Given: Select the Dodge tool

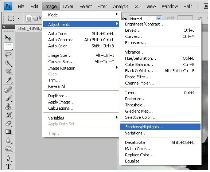Looking at the screenshot, I should (8, 148).
